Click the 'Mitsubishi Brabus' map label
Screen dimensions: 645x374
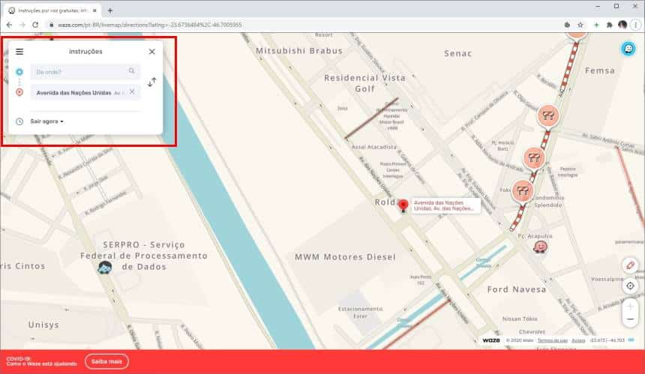299,51
